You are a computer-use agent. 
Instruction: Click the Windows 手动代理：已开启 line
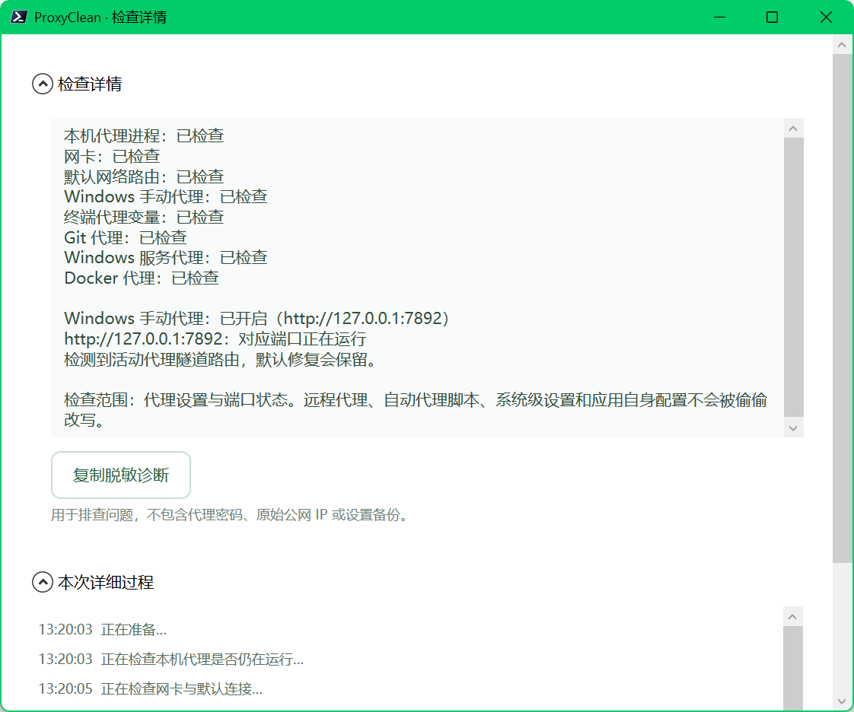(x=257, y=319)
